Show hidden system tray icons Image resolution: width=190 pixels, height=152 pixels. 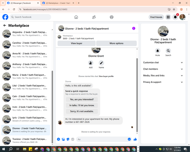[x=157, y=149]
